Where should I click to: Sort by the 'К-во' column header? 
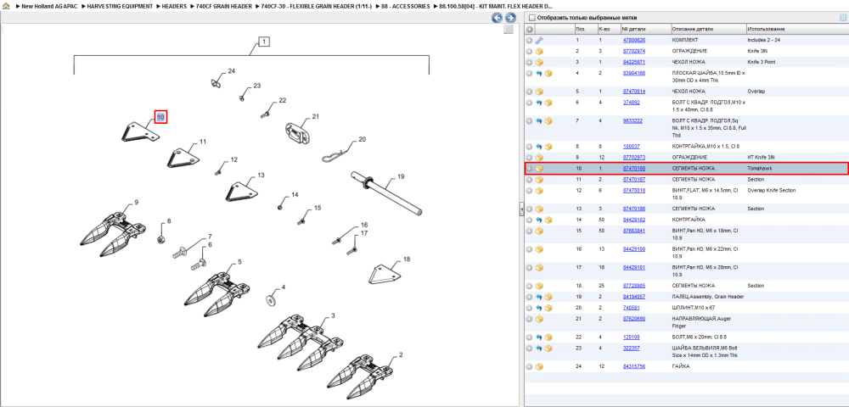[x=608, y=29]
